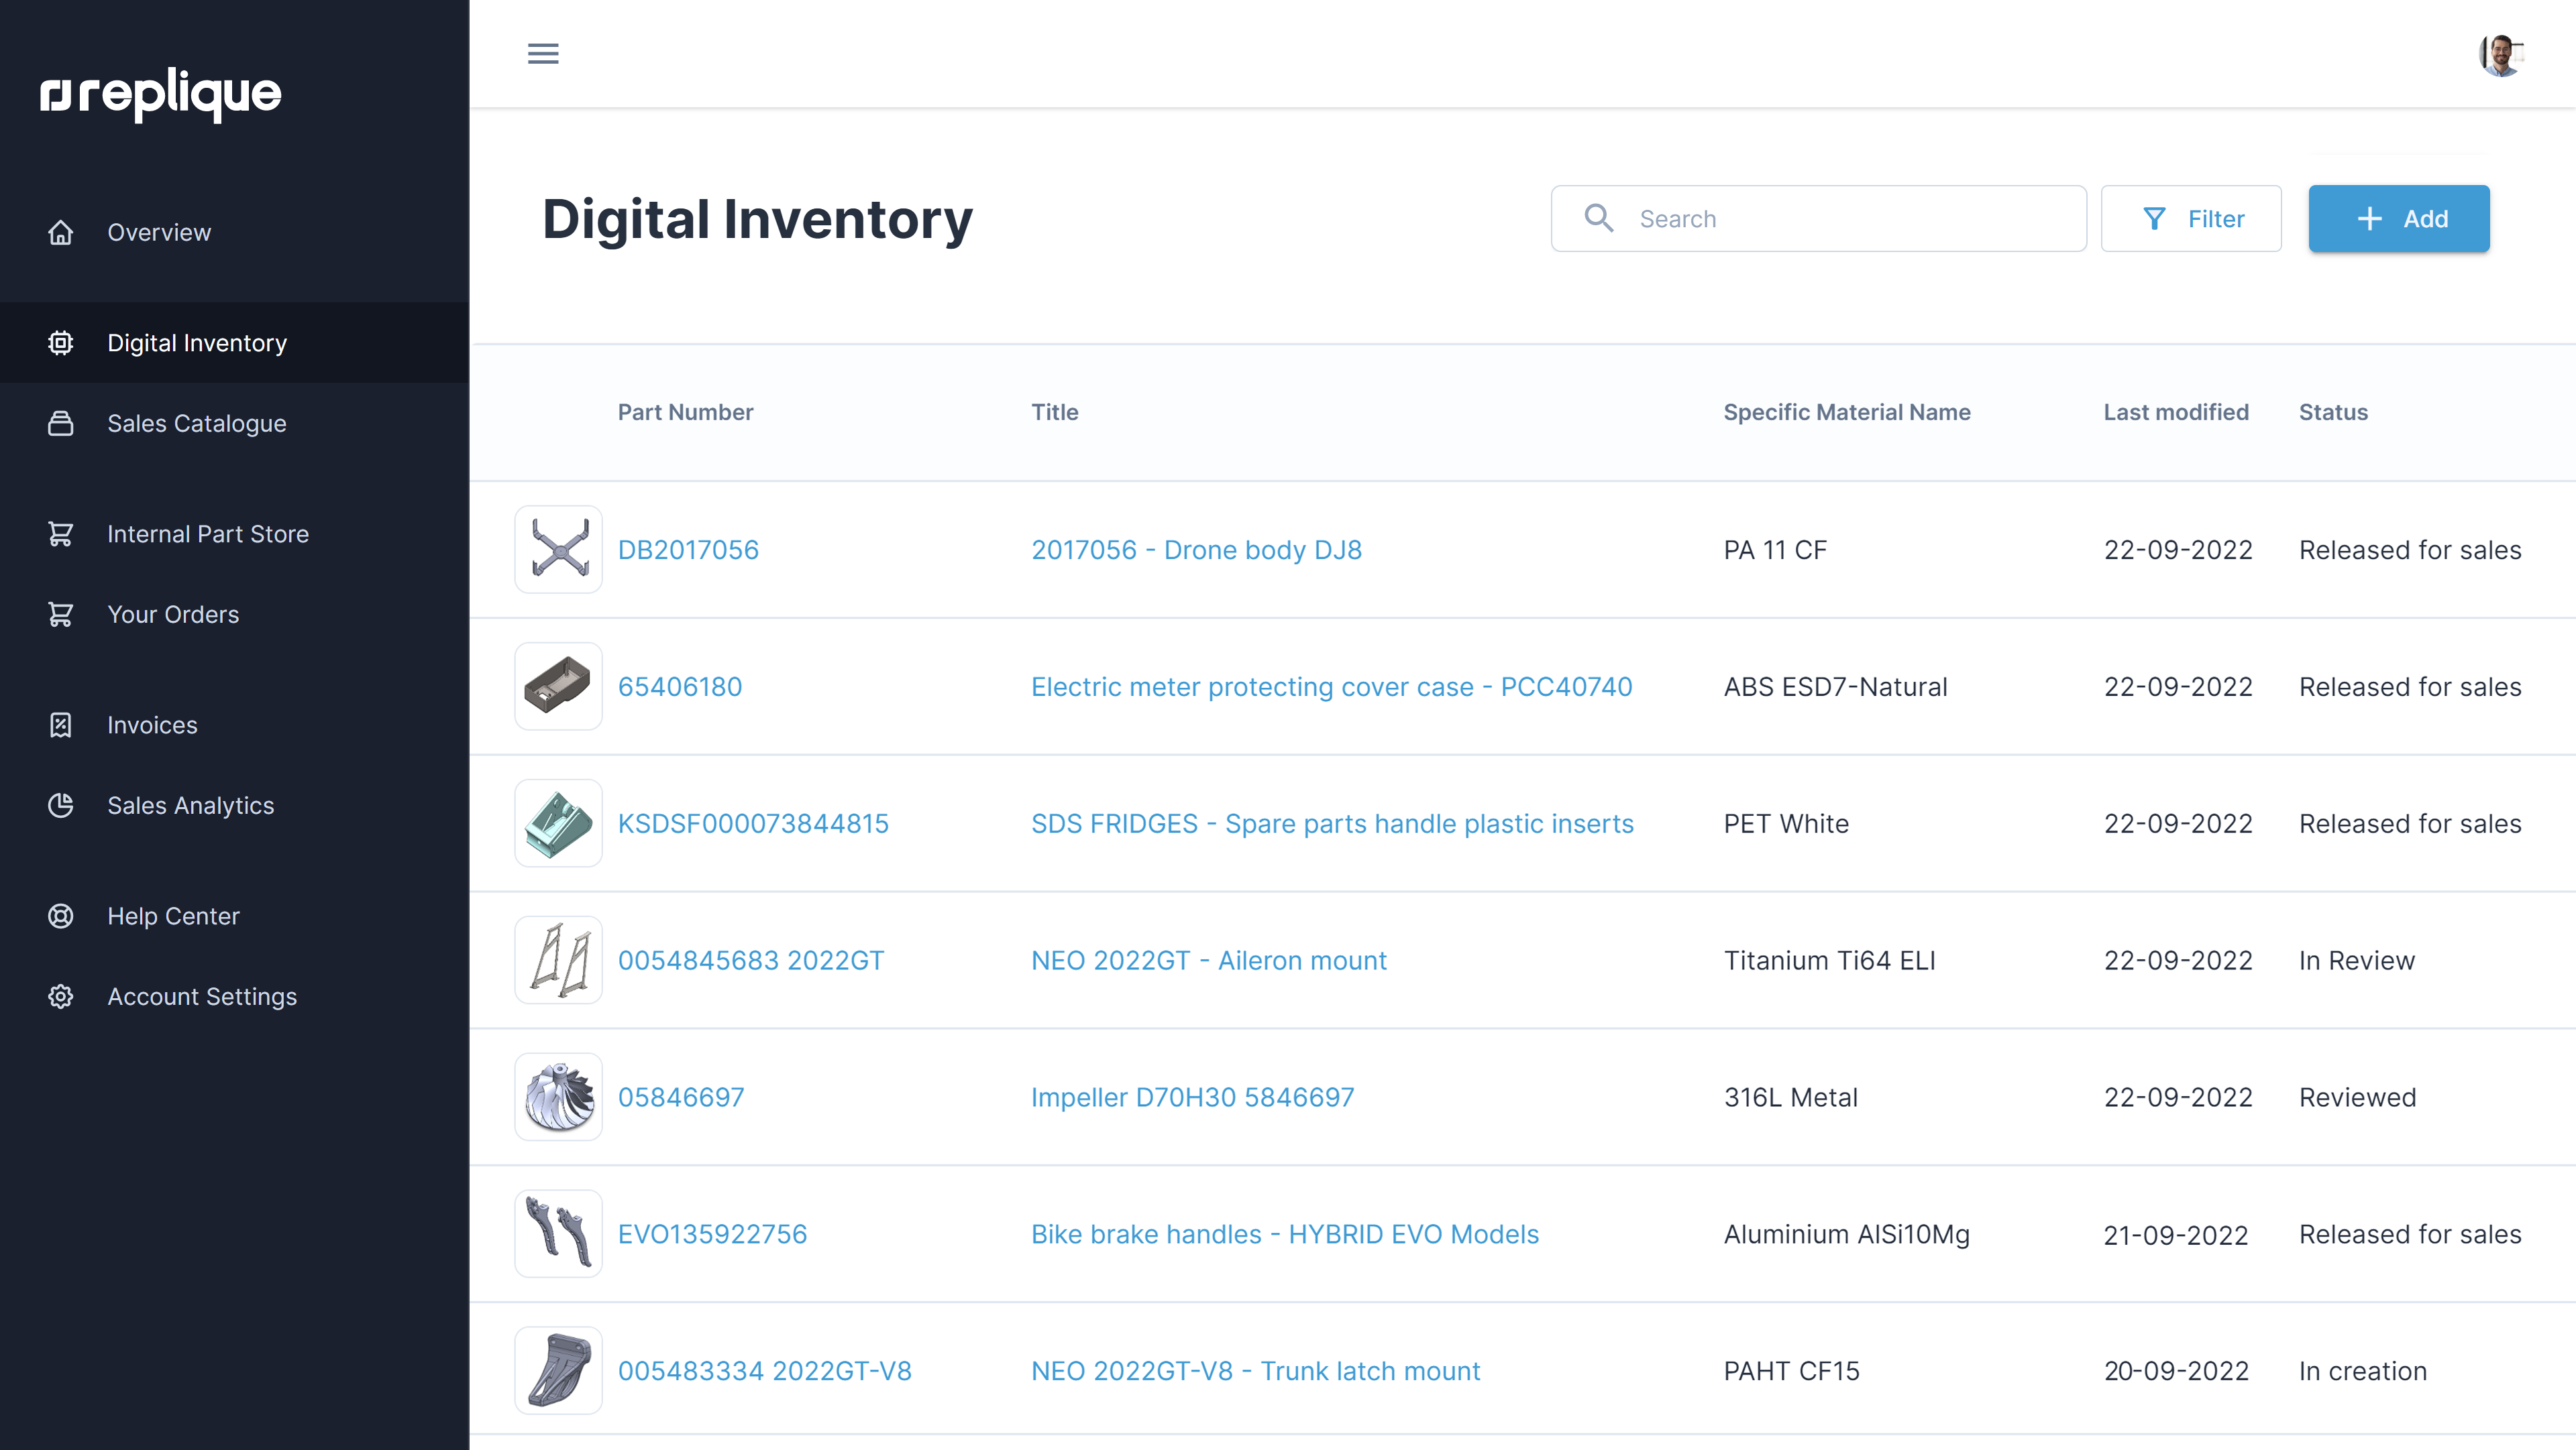Open part number 05846697
This screenshot has width=2576, height=1450.
tap(681, 1097)
